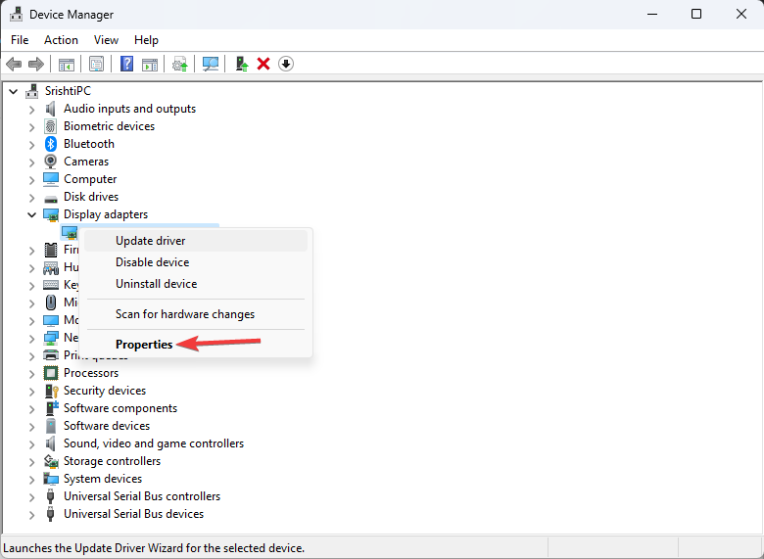
Task: Choose Uninstall device from context menu
Action: 196,283
